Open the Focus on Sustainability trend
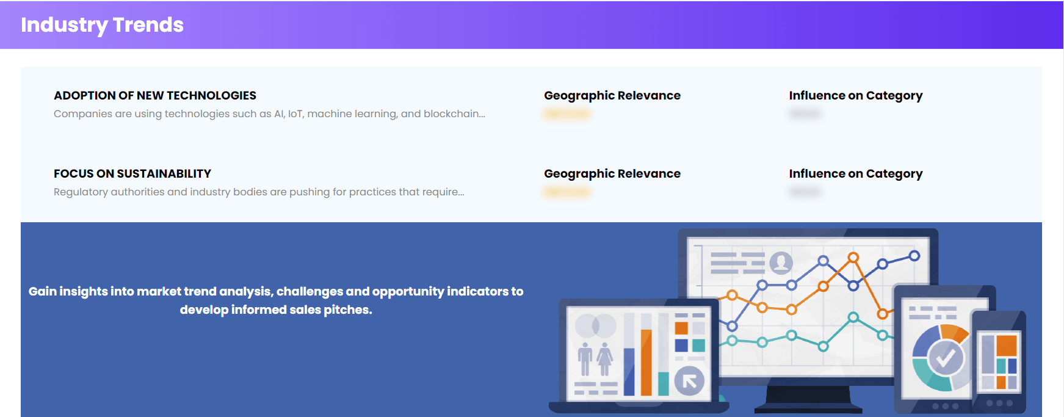This screenshot has height=417, width=1064. pyautogui.click(x=132, y=174)
